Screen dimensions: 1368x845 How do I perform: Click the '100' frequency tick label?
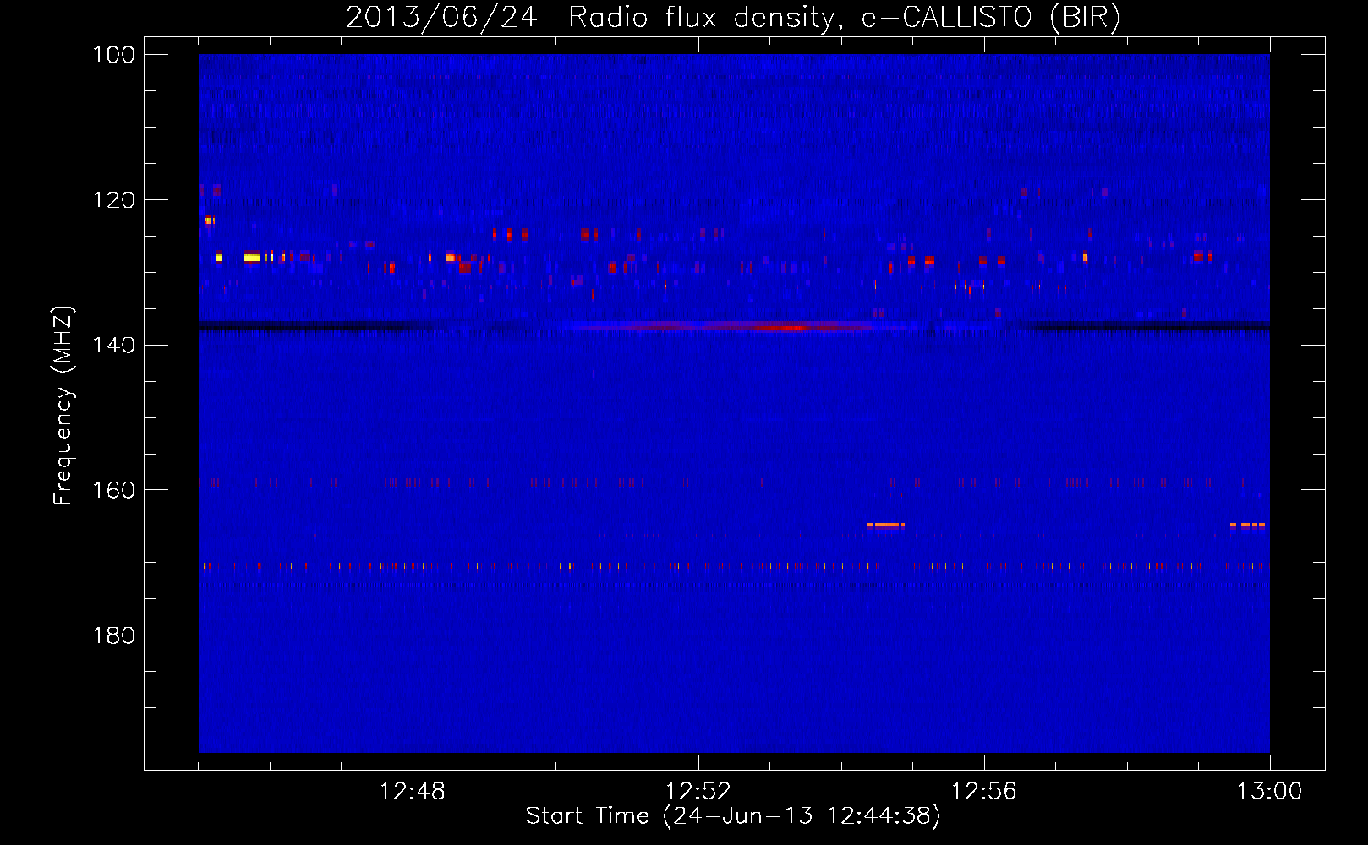114,55
